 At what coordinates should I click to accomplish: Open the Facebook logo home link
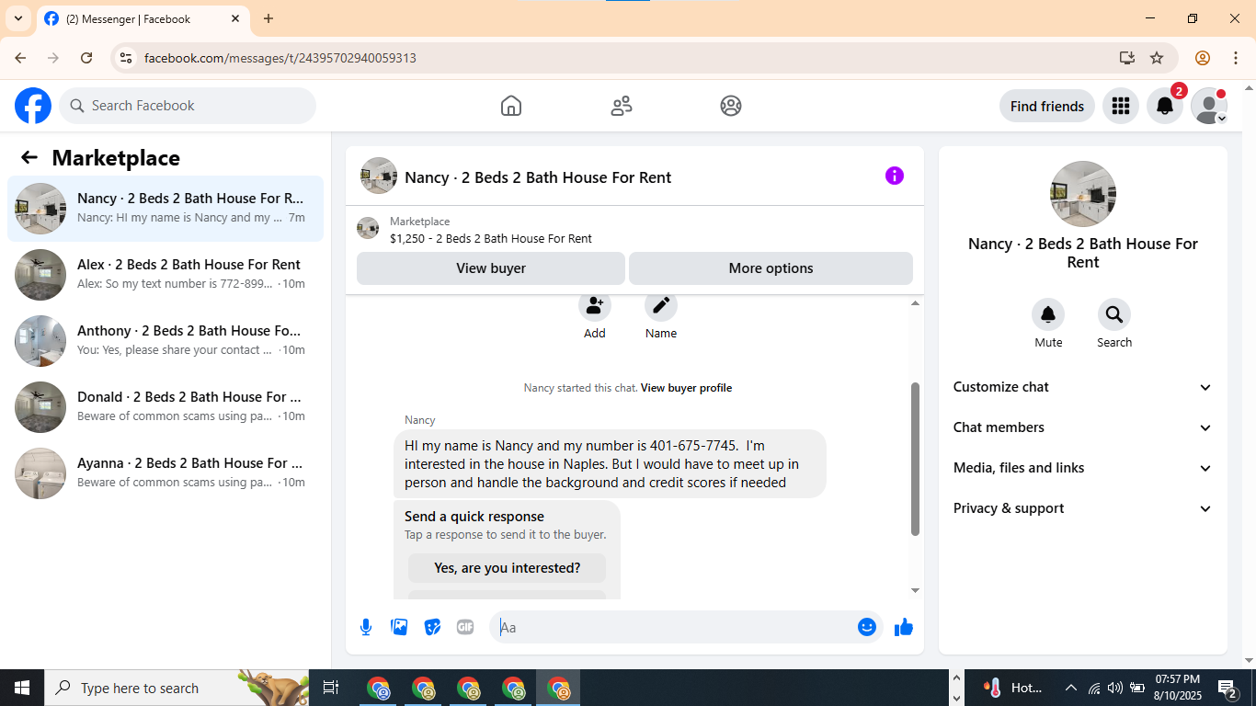tap(33, 106)
